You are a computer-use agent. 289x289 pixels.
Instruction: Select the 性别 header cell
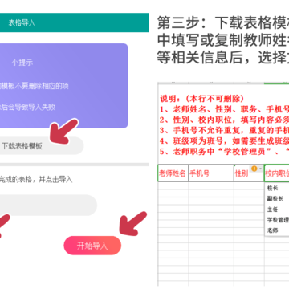point(249,173)
